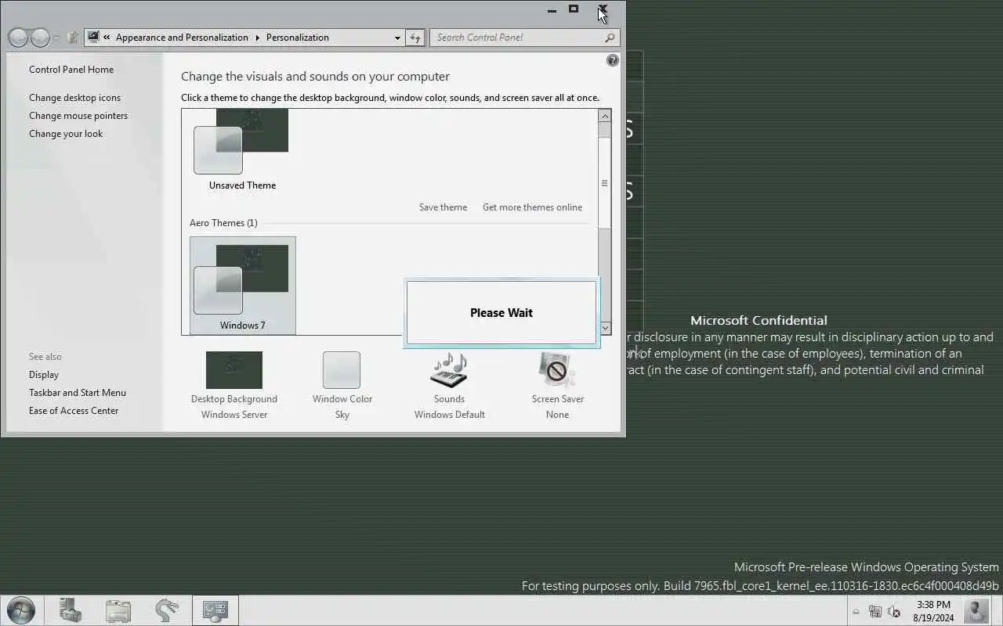This screenshot has width=1003, height=626.
Task: Click Get more themes online
Action: click(532, 207)
